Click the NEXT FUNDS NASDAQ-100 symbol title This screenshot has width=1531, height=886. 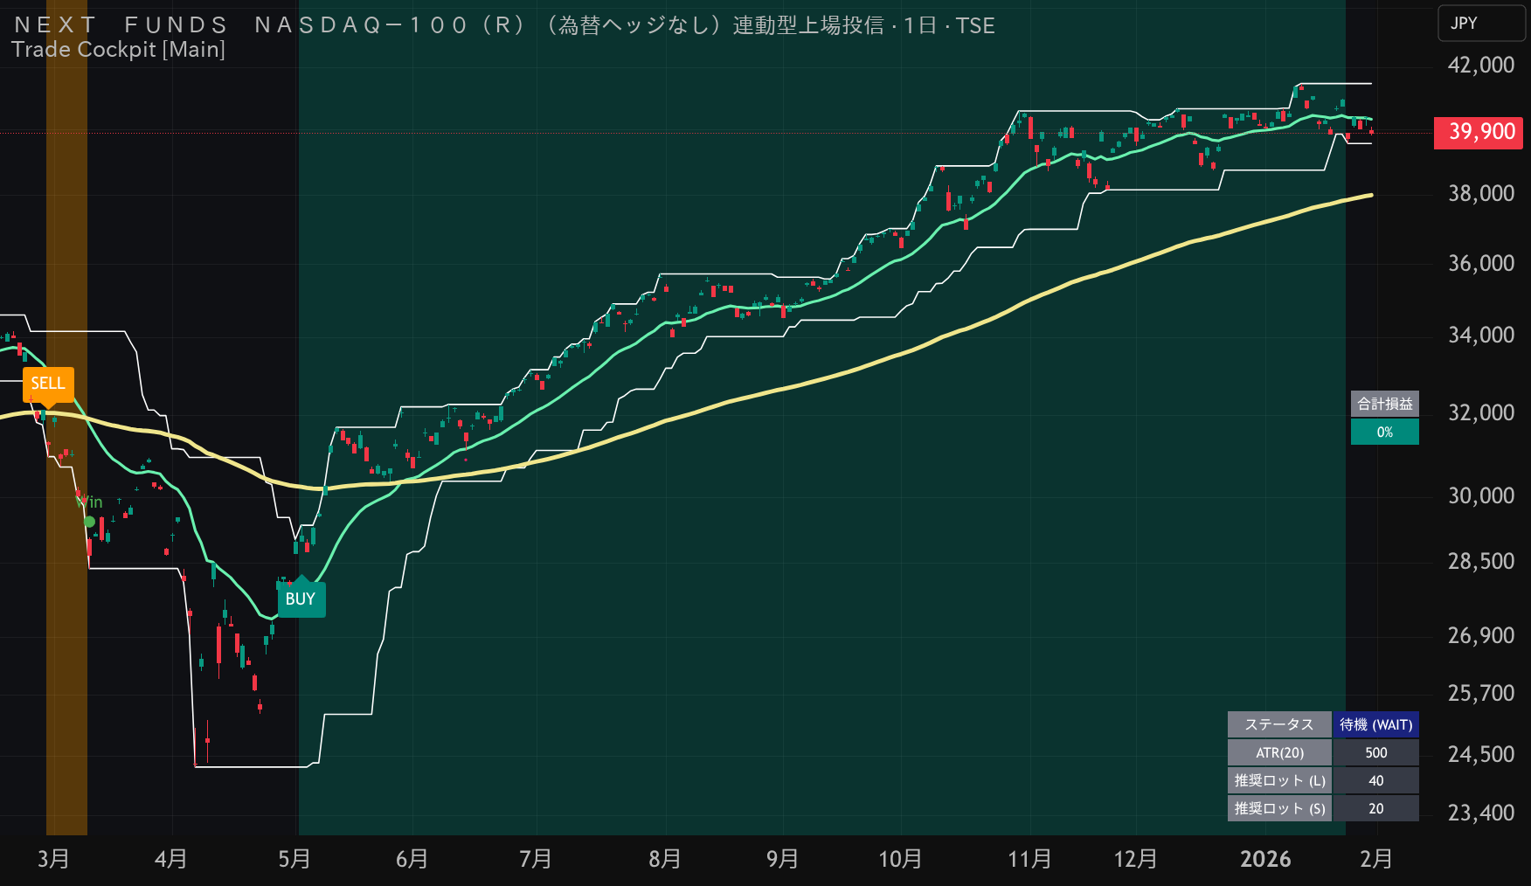(x=504, y=25)
